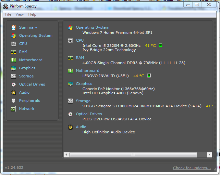Click the Motherboard icon in sidebar
The width and height of the screenshot is (220, 175).
pos(14,60)
